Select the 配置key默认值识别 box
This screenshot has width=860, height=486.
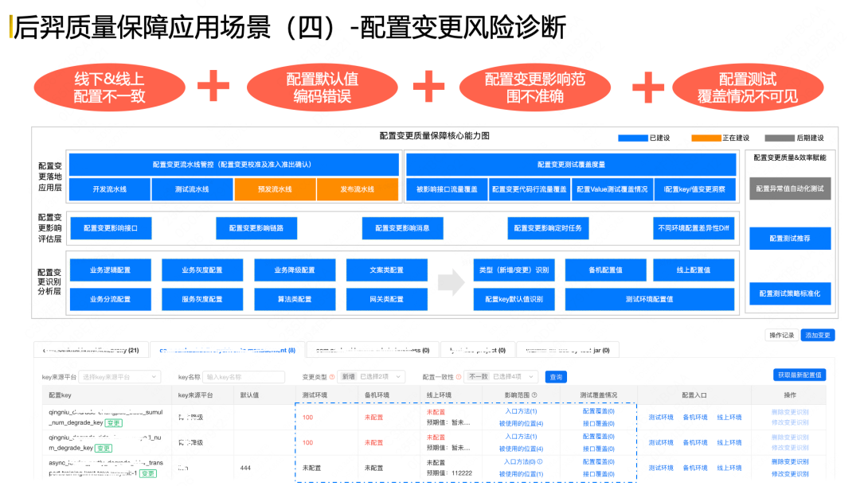[x=514, y=299]
